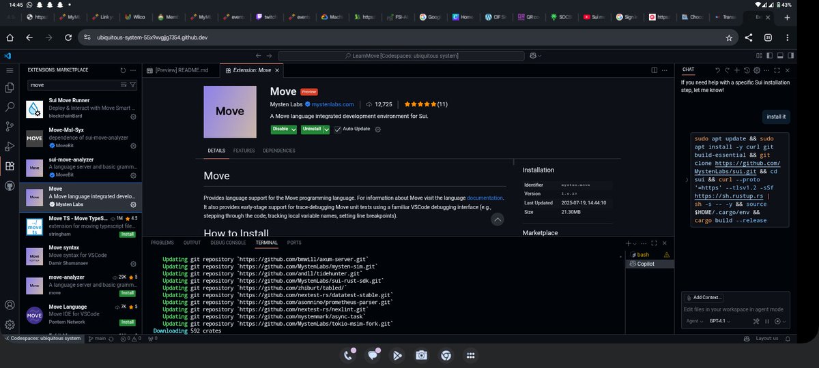Open the Extensions view icon
The height and width of the screenshot is (368, 819).
[x=10, y=166]
